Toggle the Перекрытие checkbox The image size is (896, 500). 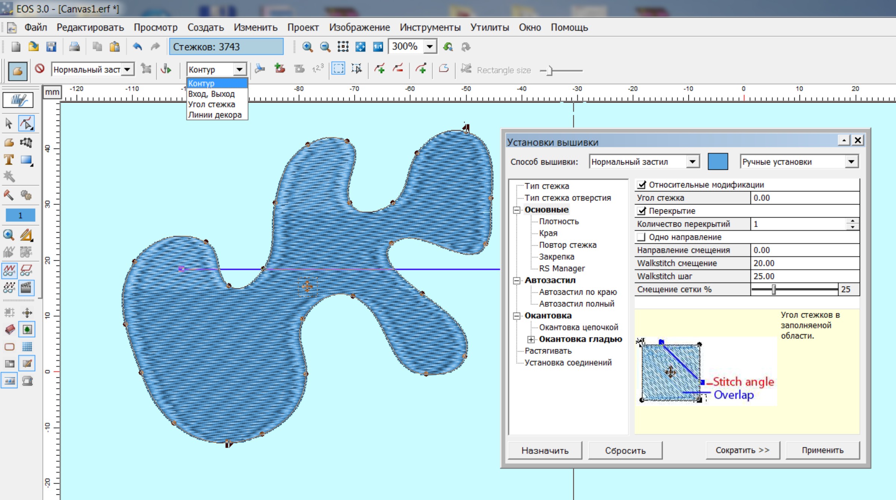[x=642, y=211]
